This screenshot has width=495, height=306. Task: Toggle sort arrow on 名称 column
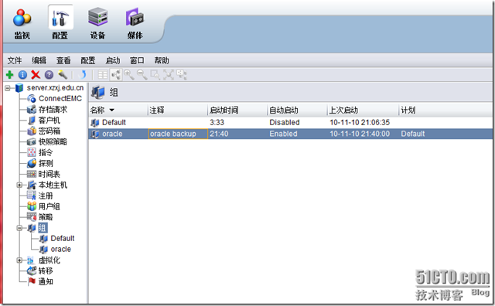point(111,110)
